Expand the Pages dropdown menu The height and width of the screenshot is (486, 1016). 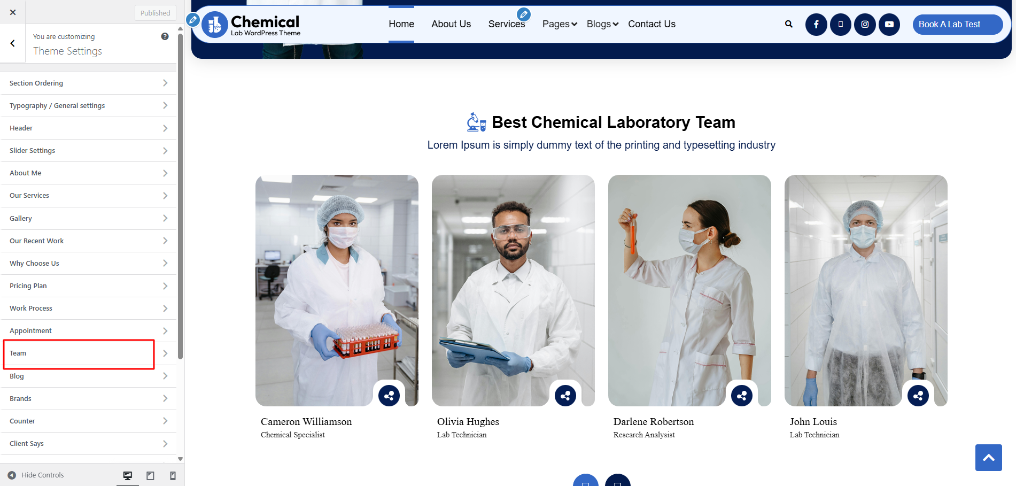[560, 24]
